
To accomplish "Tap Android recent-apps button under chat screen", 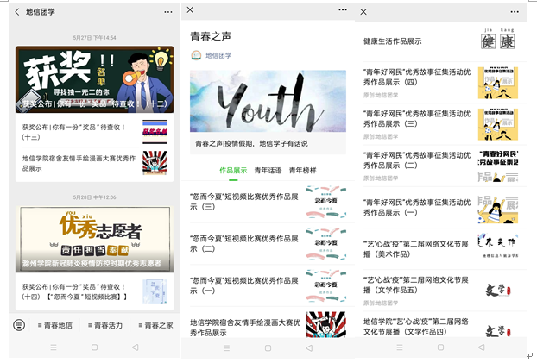I will tap(54, 347).
